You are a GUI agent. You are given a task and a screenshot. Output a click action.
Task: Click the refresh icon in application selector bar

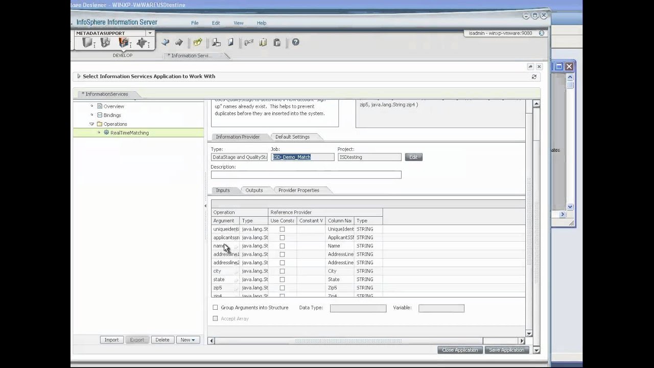534,77
